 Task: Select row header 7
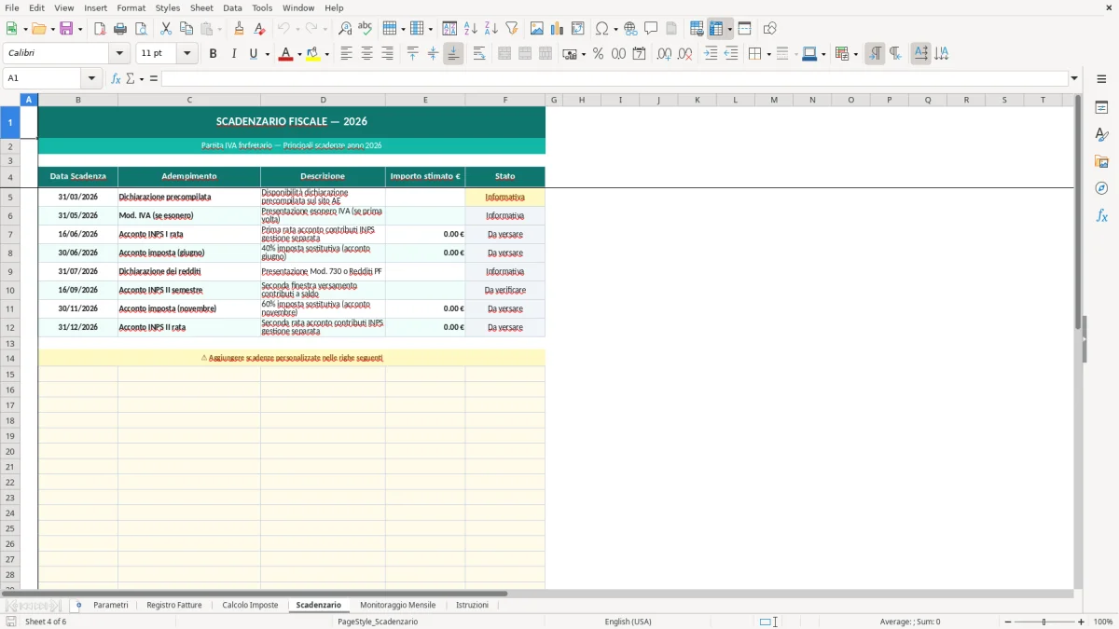[x=10, y=234]
